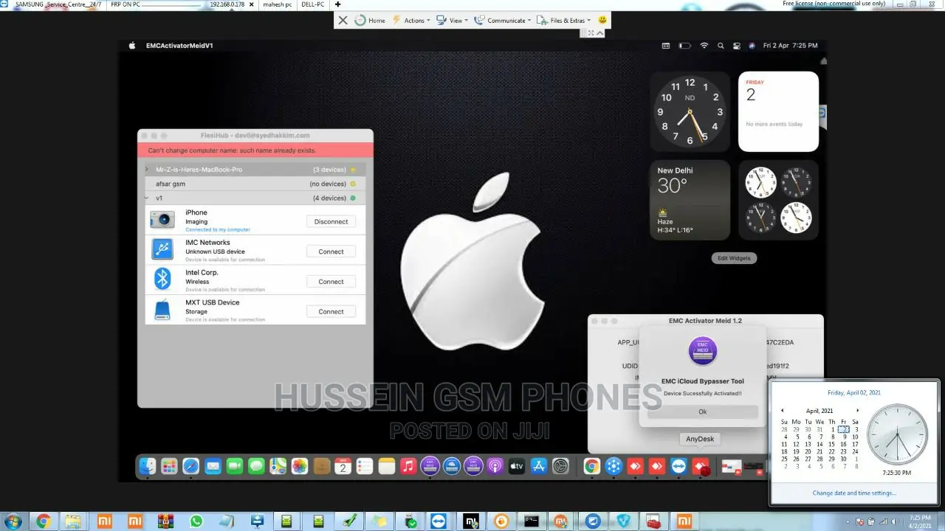Viewport: 945px width, 531px height.
Task: Open TeamViewer Actions dropdown
Action: pos(410,20)
